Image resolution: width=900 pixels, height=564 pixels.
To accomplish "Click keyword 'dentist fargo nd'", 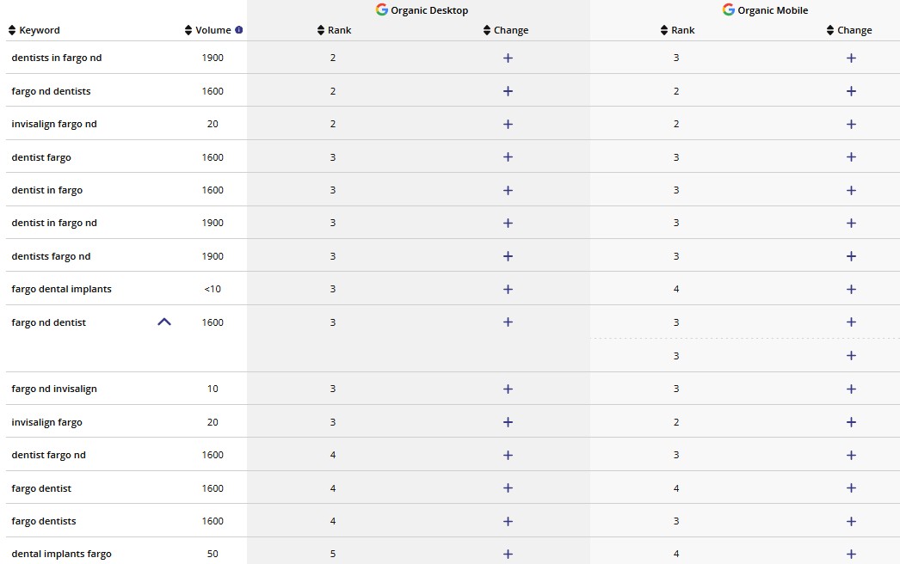I will pos(49,455).
